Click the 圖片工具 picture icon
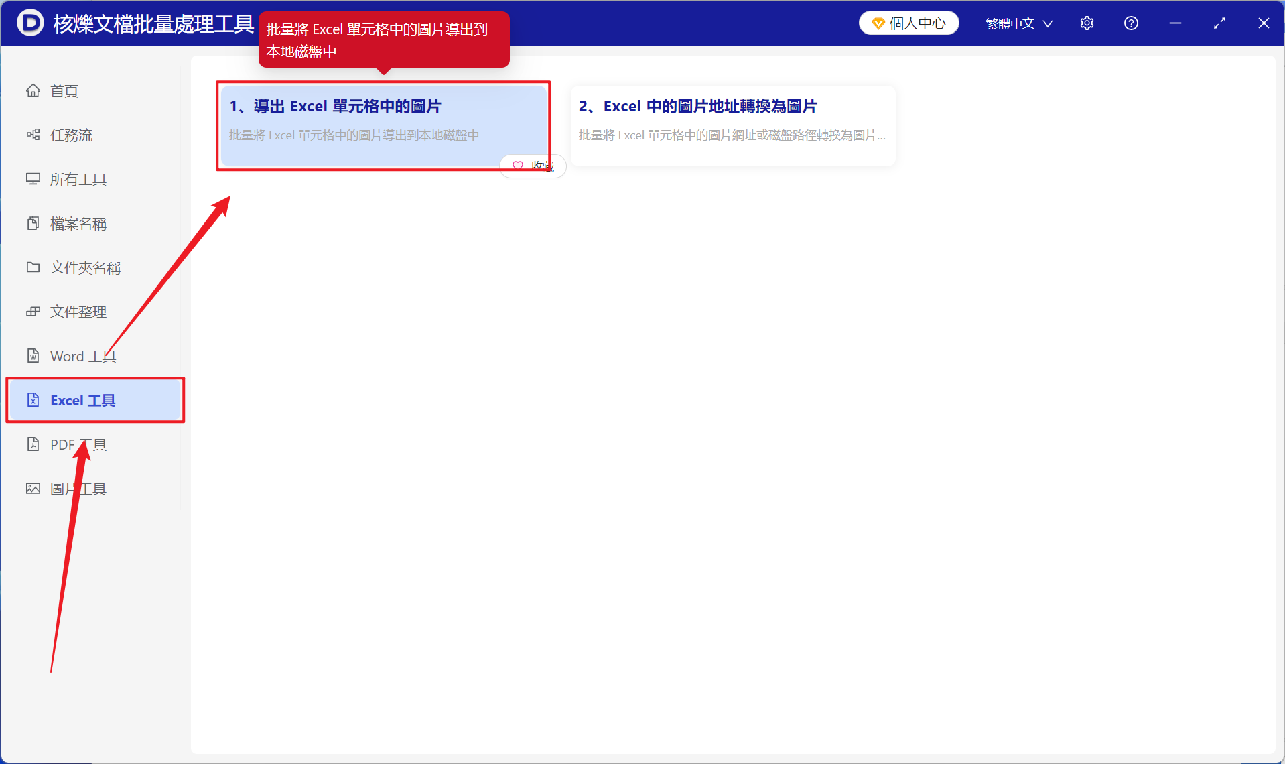This screenshot has width=1285, height=764. (33, 489)
